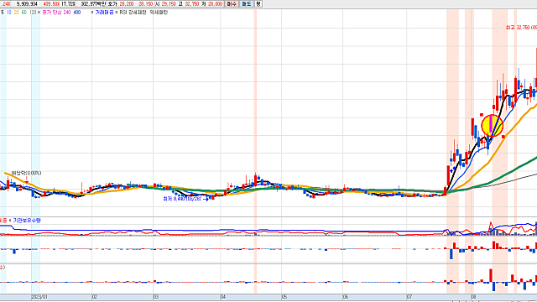Select the 5-day moving average legend
Screen dimensions: 537x302
3,13
